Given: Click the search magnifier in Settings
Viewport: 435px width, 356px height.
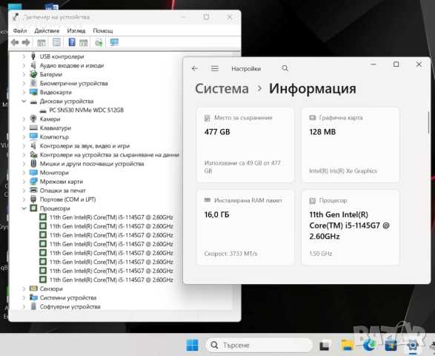Looking at the screenshot, I should coord(285,68).
